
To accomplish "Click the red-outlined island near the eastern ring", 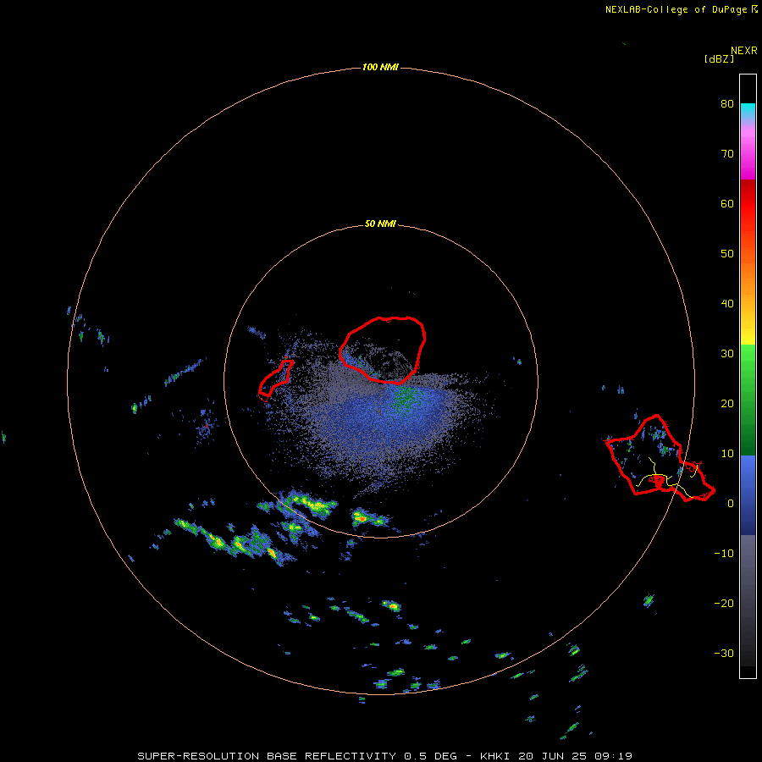I will [x=659, y=458].
